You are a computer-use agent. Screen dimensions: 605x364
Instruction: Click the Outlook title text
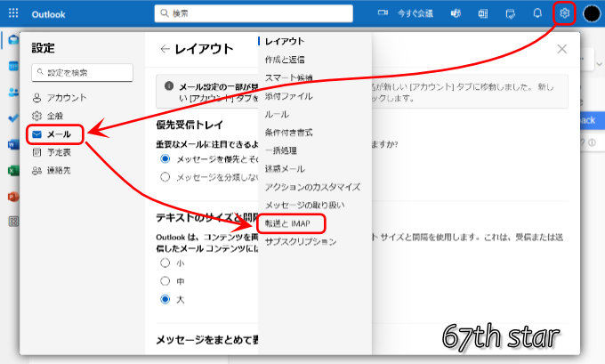[48, 14]
